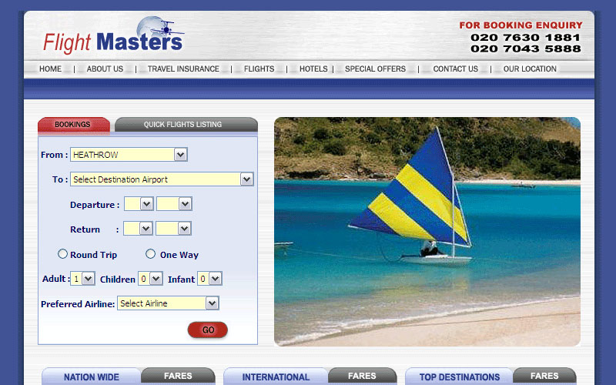Open Infant count dropdown
Viewport: 616px width, 385px height.
point(209,279)
